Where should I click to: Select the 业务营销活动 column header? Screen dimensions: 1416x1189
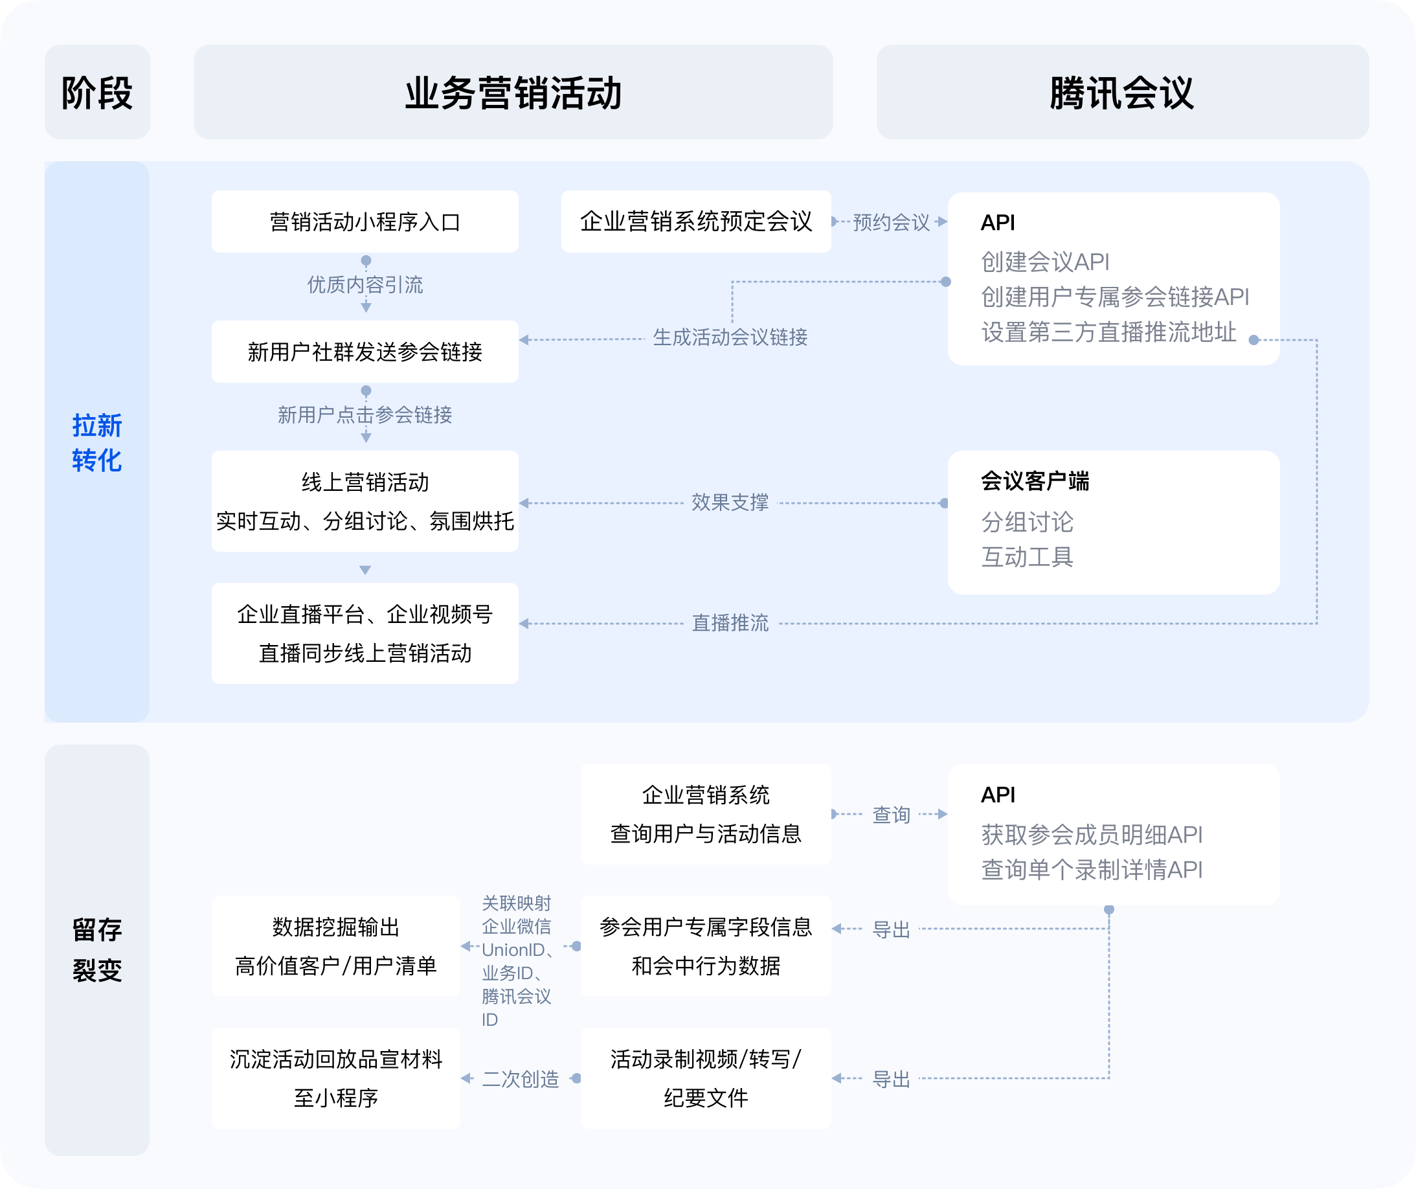[x=512, y=93]
